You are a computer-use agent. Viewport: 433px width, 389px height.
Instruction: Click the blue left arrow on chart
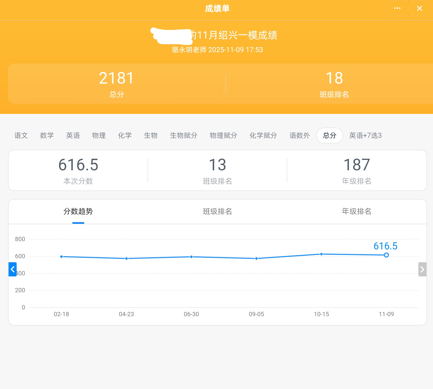click(x=13, y=269)
